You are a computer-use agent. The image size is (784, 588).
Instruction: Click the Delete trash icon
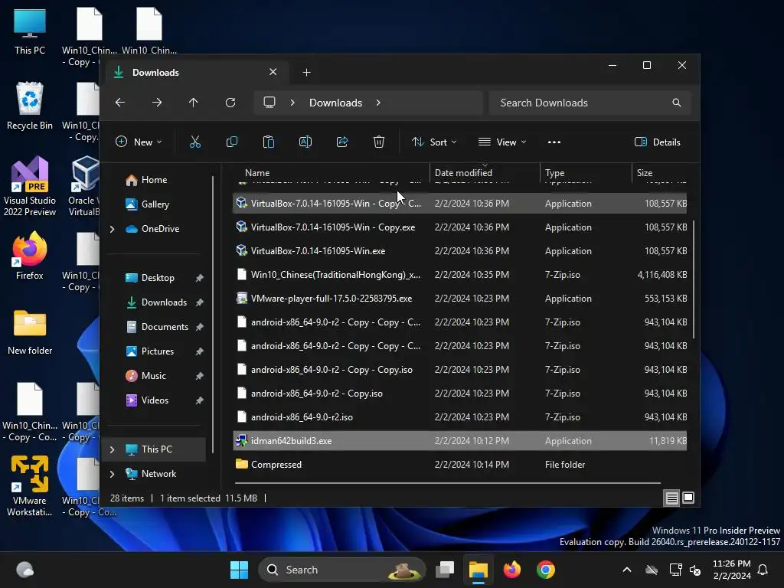point(379,142)
